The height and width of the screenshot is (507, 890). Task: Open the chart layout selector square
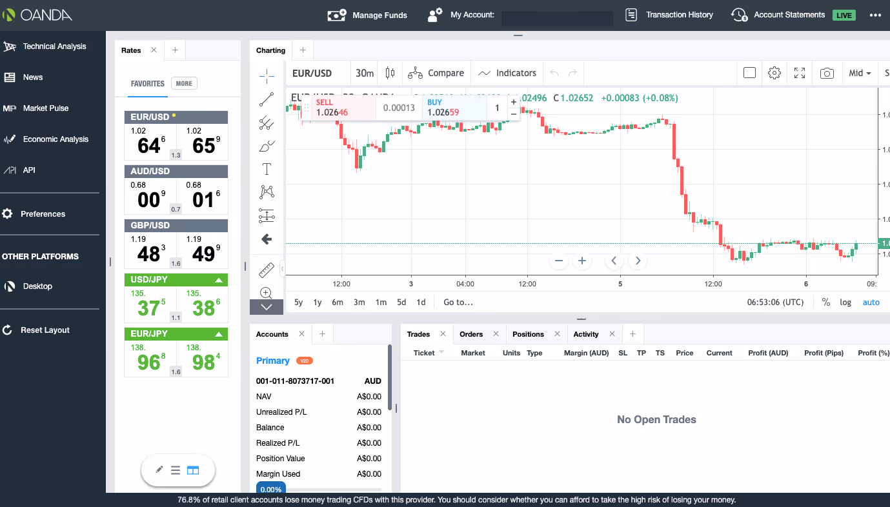click(749, 73)
